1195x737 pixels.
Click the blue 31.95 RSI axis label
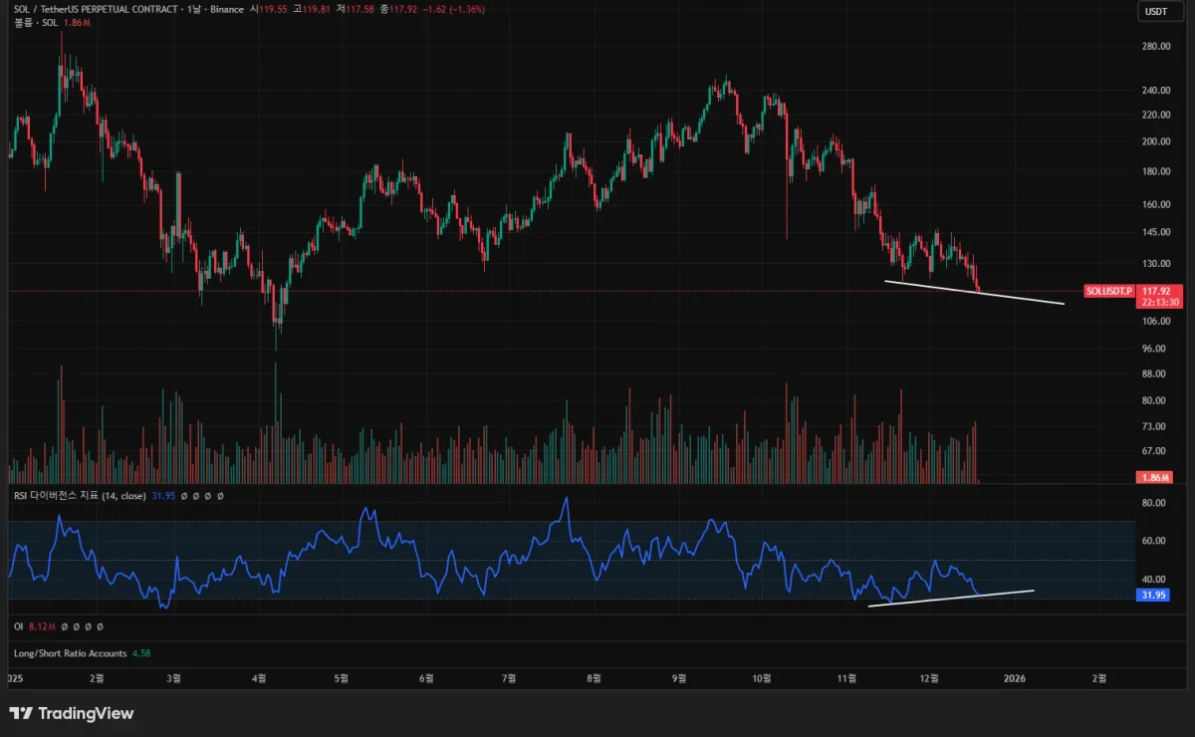1153,595
